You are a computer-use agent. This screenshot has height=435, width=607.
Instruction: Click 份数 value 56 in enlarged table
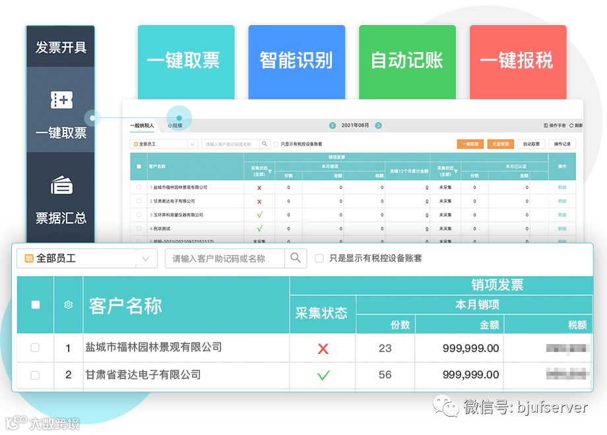click(x=385, y=374)
